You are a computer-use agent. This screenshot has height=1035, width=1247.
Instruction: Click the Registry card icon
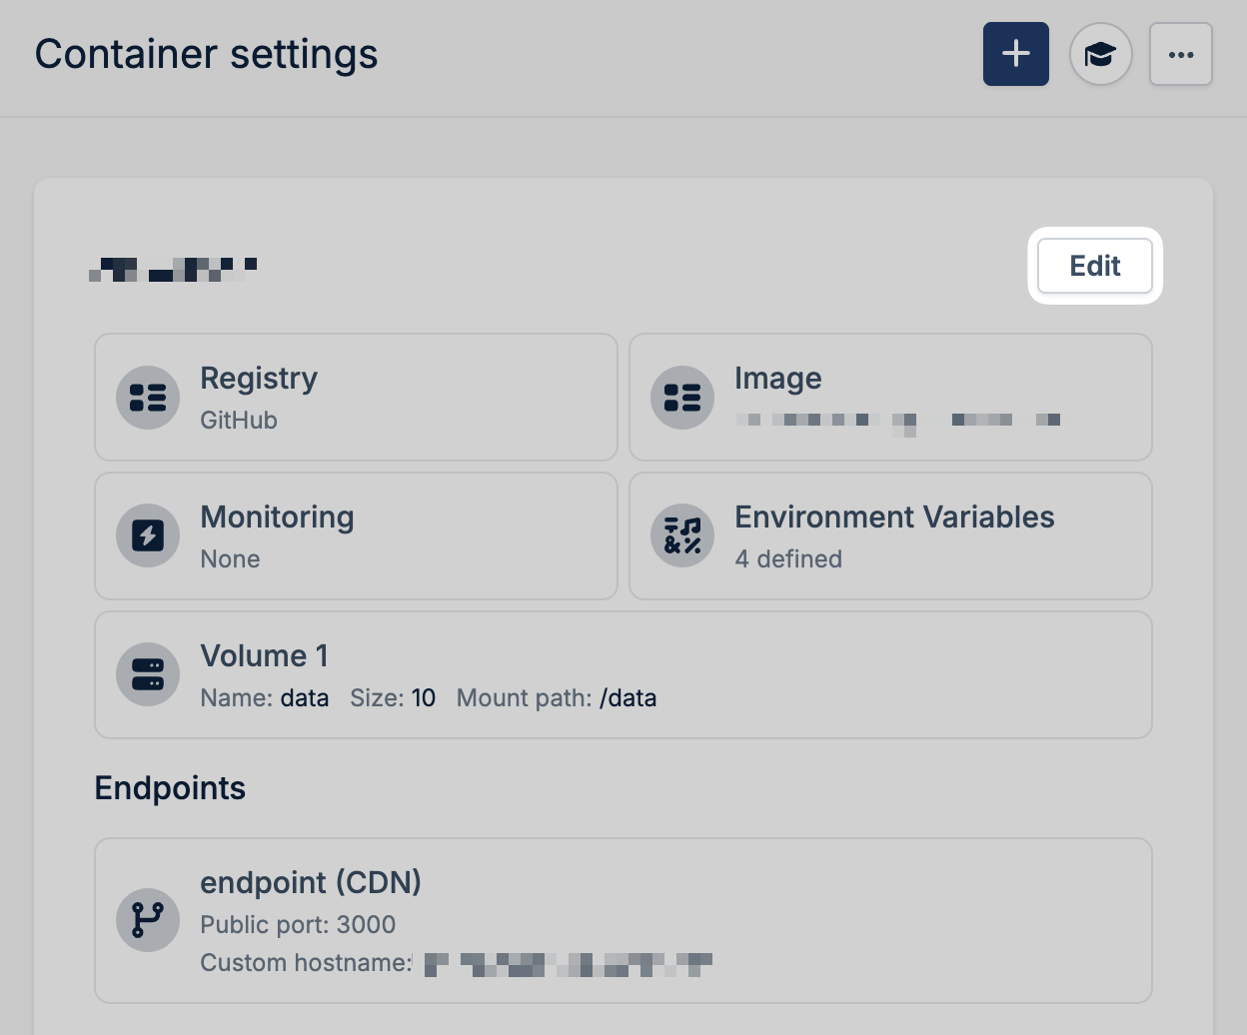pyautogui.click(x=147, y=397)
